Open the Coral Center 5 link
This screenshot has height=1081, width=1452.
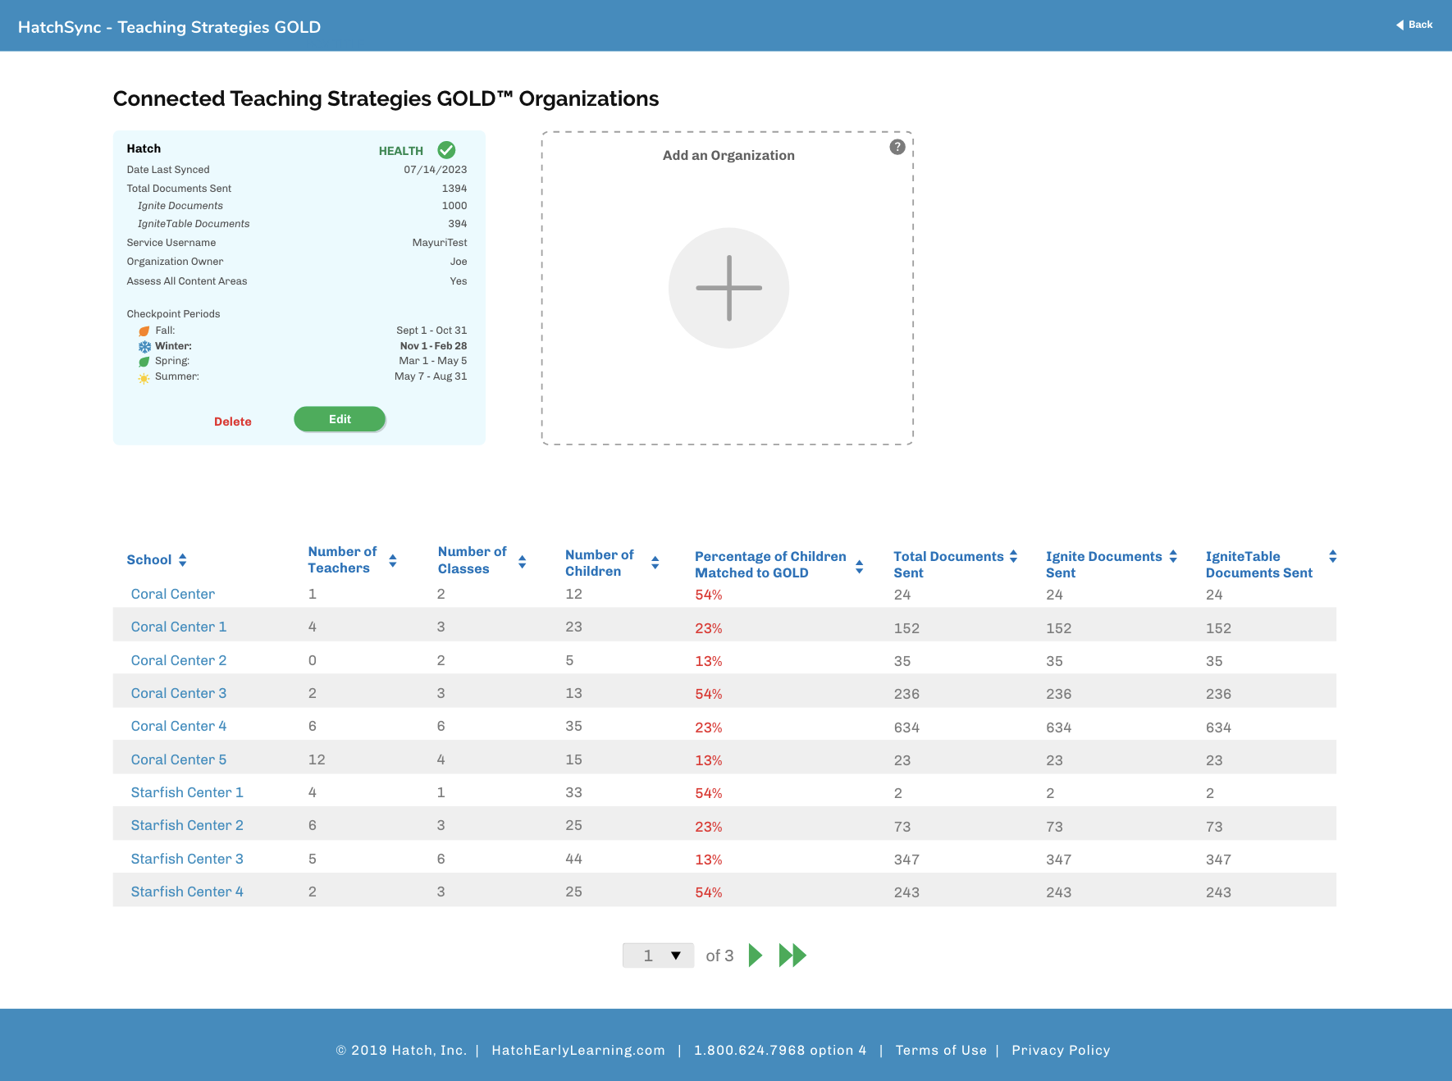point(179,759)
